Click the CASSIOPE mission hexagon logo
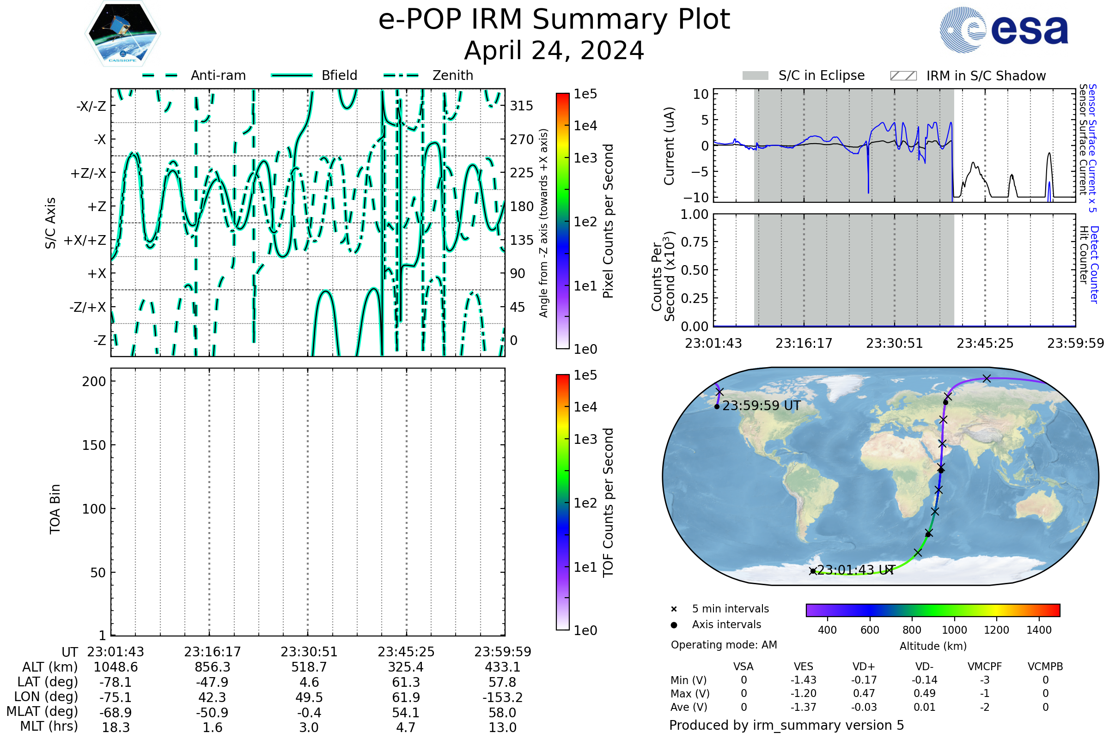Viewport: 1109px width, 739px height. coord(122,34)
